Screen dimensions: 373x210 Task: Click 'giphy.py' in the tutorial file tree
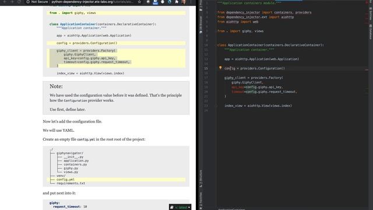click(x=71, y=169)
